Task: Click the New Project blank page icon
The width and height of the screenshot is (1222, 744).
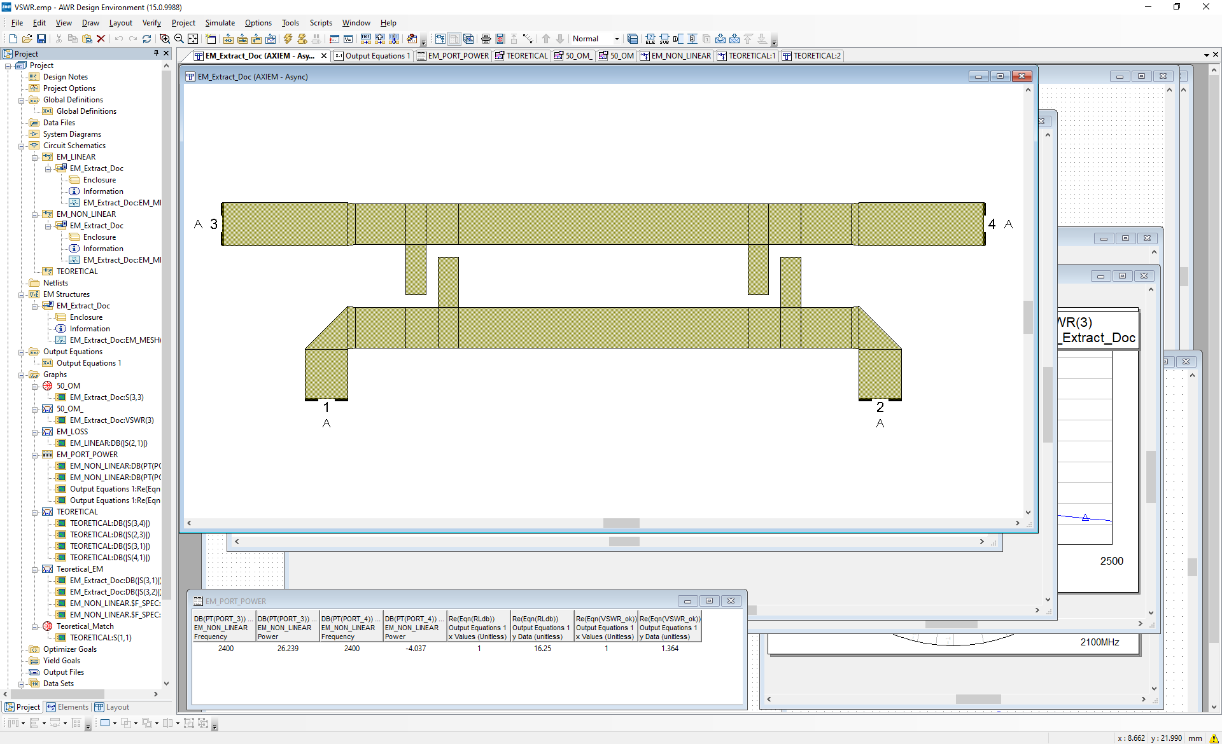Action: [13, 39]
